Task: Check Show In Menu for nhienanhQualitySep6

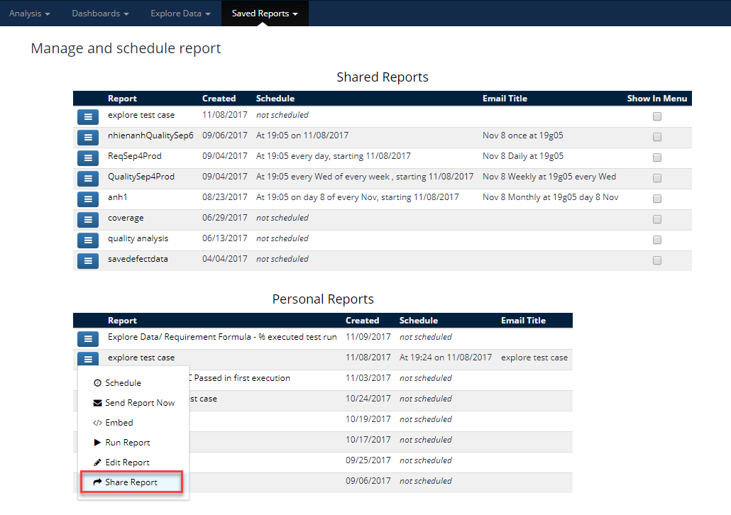Action: click(657, 137)
